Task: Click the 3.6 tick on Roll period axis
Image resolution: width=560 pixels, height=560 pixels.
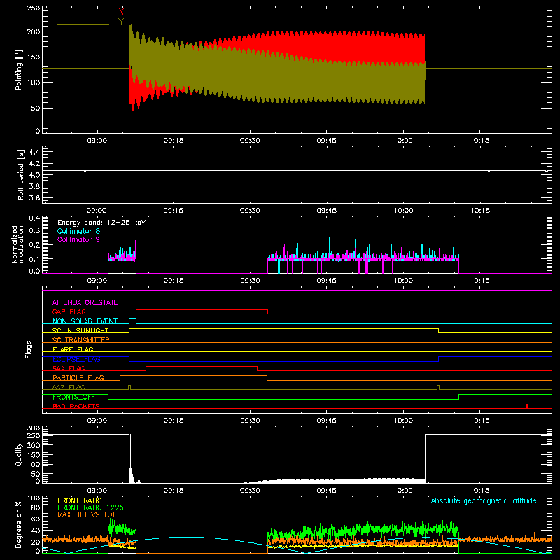Action: pos(34,197)
